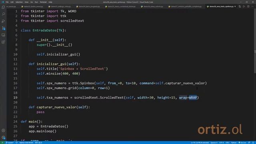Switch to the demo52 tab
This screenshot has height=144, width=256.
pos(32,6)
